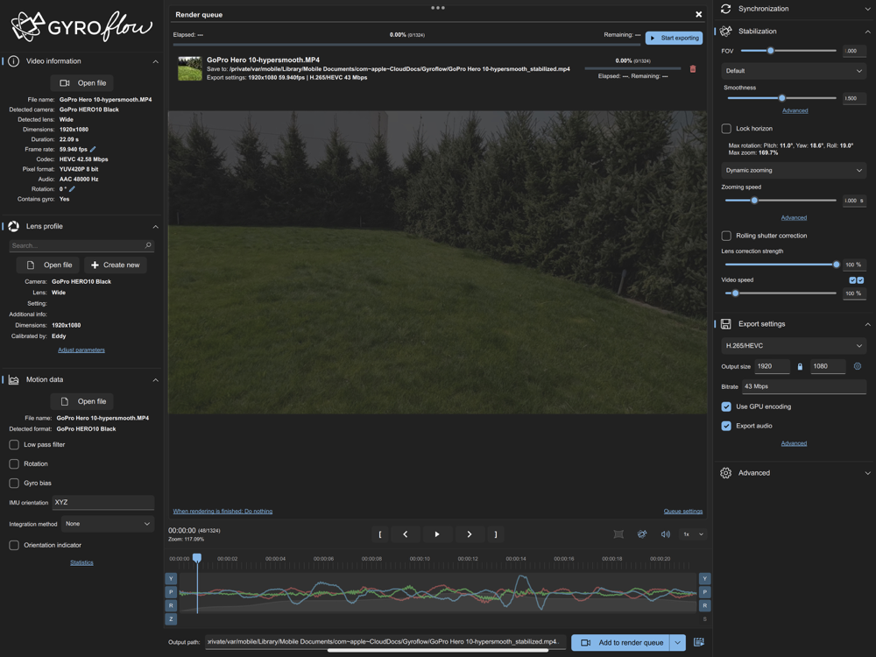The width and height of the screenshot is (876, 657).
Task: Click the output size lock icon
Action: (x=800, y=366)
